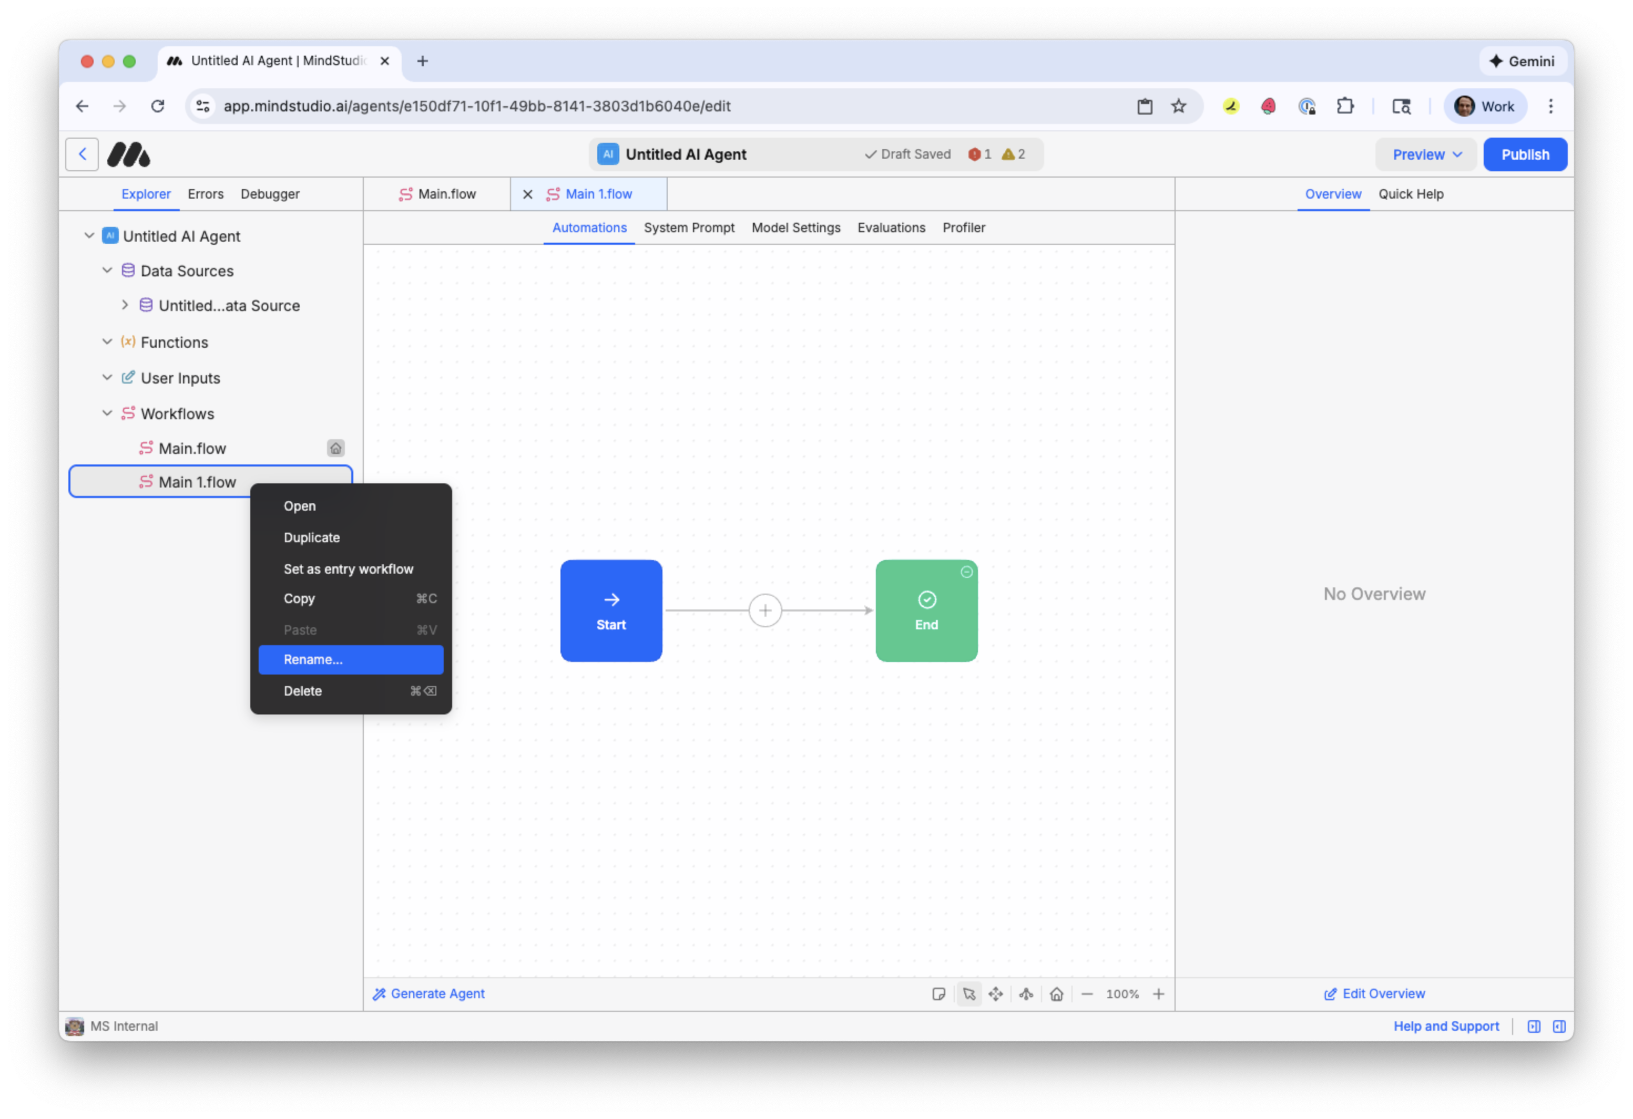Activate the pan tool in the canvas toolbar
Screen dimensions: 1633x1119
[x=996, y=994]
